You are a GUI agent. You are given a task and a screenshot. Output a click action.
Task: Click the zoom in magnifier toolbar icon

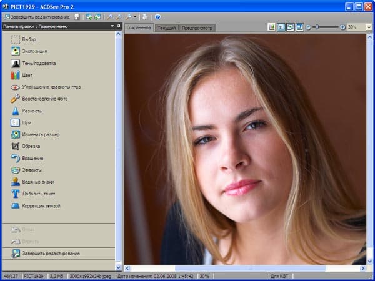pos(110,17)
